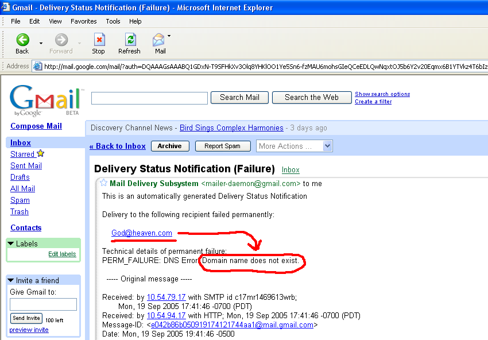Click the Archive button
This screenshot has height=340, width=488.
169,146
